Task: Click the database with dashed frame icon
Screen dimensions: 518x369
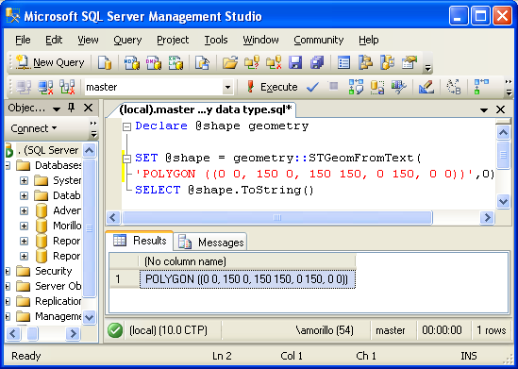Action: coord(377,87)
